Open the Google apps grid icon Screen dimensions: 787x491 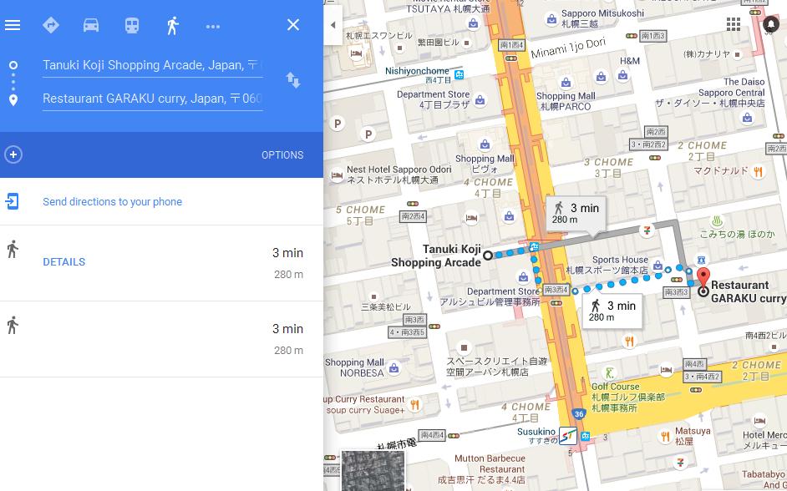point(734,24)
